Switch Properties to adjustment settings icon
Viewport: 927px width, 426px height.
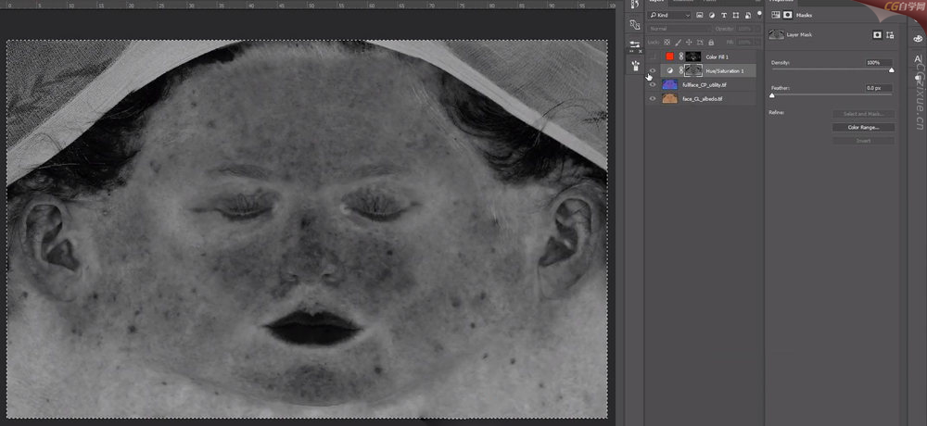click(776, 16)
